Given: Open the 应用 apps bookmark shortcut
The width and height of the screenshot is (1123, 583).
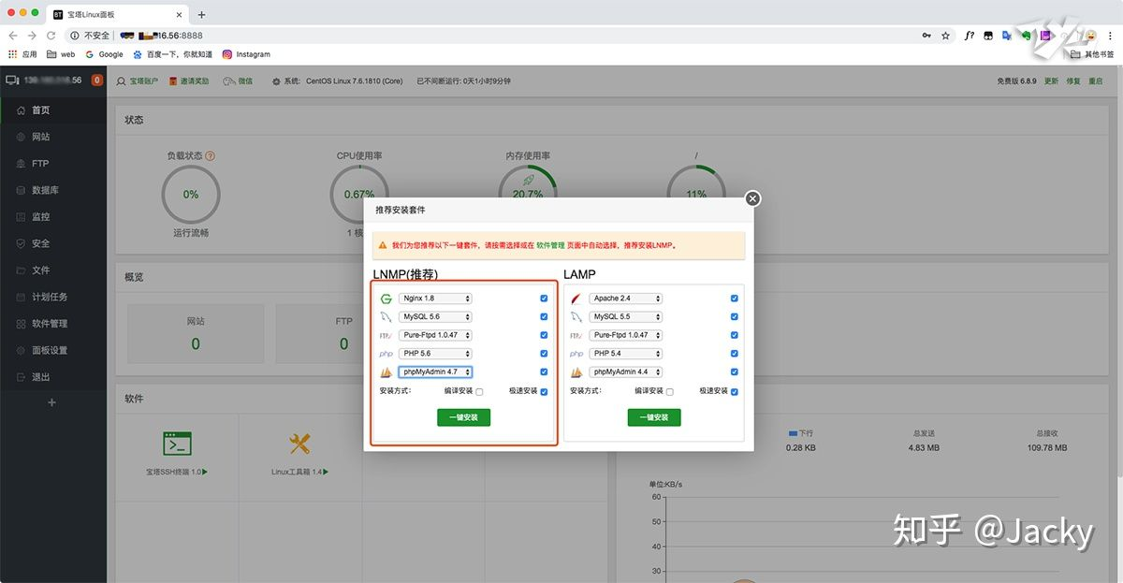Looking at the screenshot, I should tap(22, 54).
